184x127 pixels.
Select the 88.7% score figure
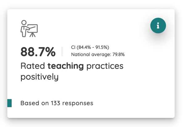point(38,52)
